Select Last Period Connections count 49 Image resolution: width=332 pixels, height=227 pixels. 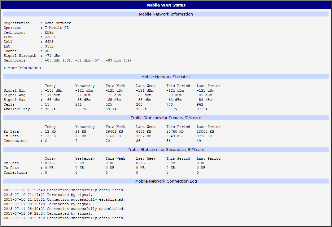(x=199, y=141)
